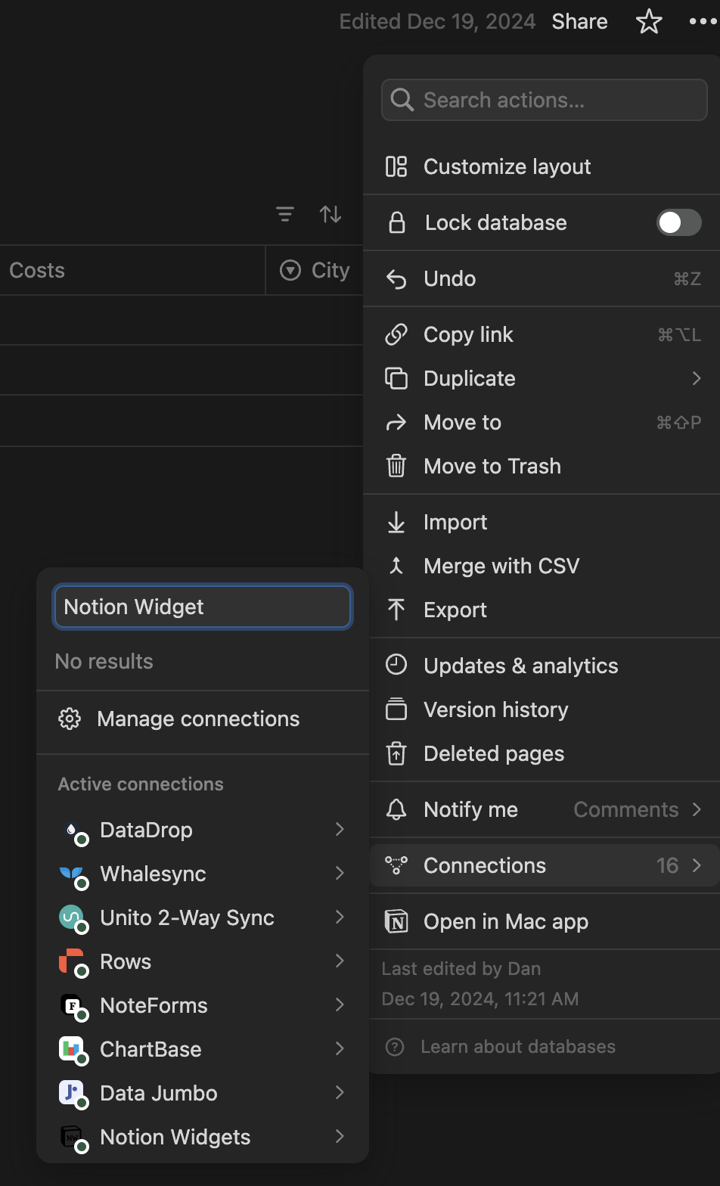Screen dimensions: 720x1186
Task: Open the Notify me Comments dropdown
Action: coord(637,809)
